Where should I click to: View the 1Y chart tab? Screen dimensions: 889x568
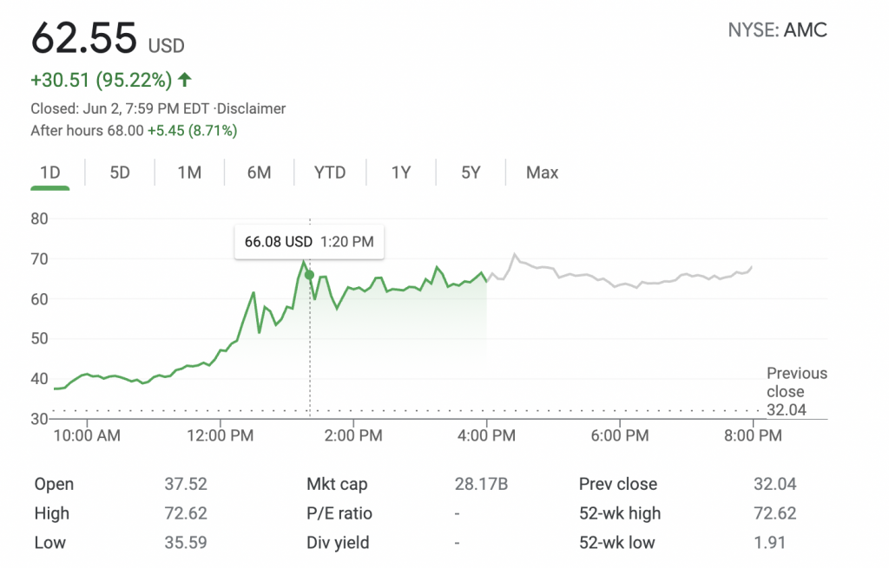click(x=401, y=173)
